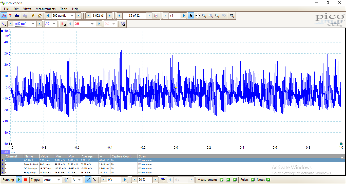Select the Zoom window magnifier tool

[204, 16]
